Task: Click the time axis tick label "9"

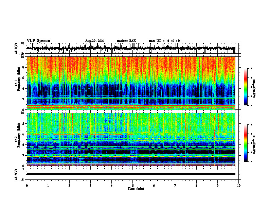Action: point(217,186)
